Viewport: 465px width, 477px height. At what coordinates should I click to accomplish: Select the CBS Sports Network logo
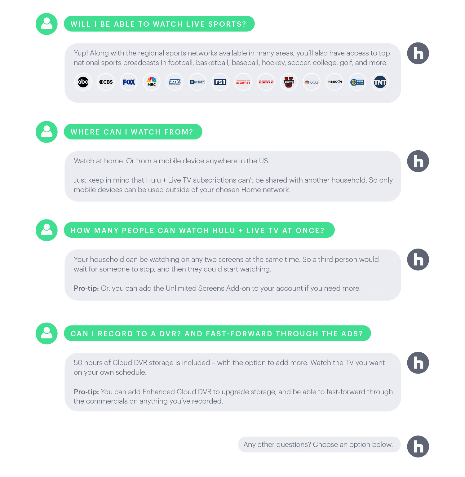tap(197, 82)
